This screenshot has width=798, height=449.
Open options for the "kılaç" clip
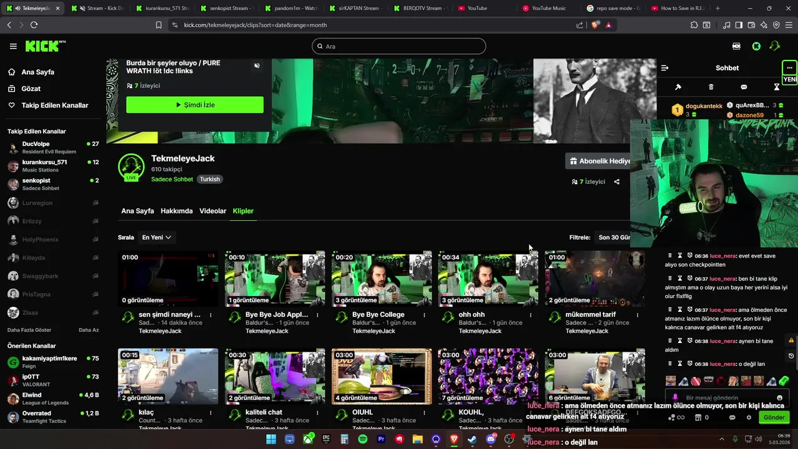(211, 413)
